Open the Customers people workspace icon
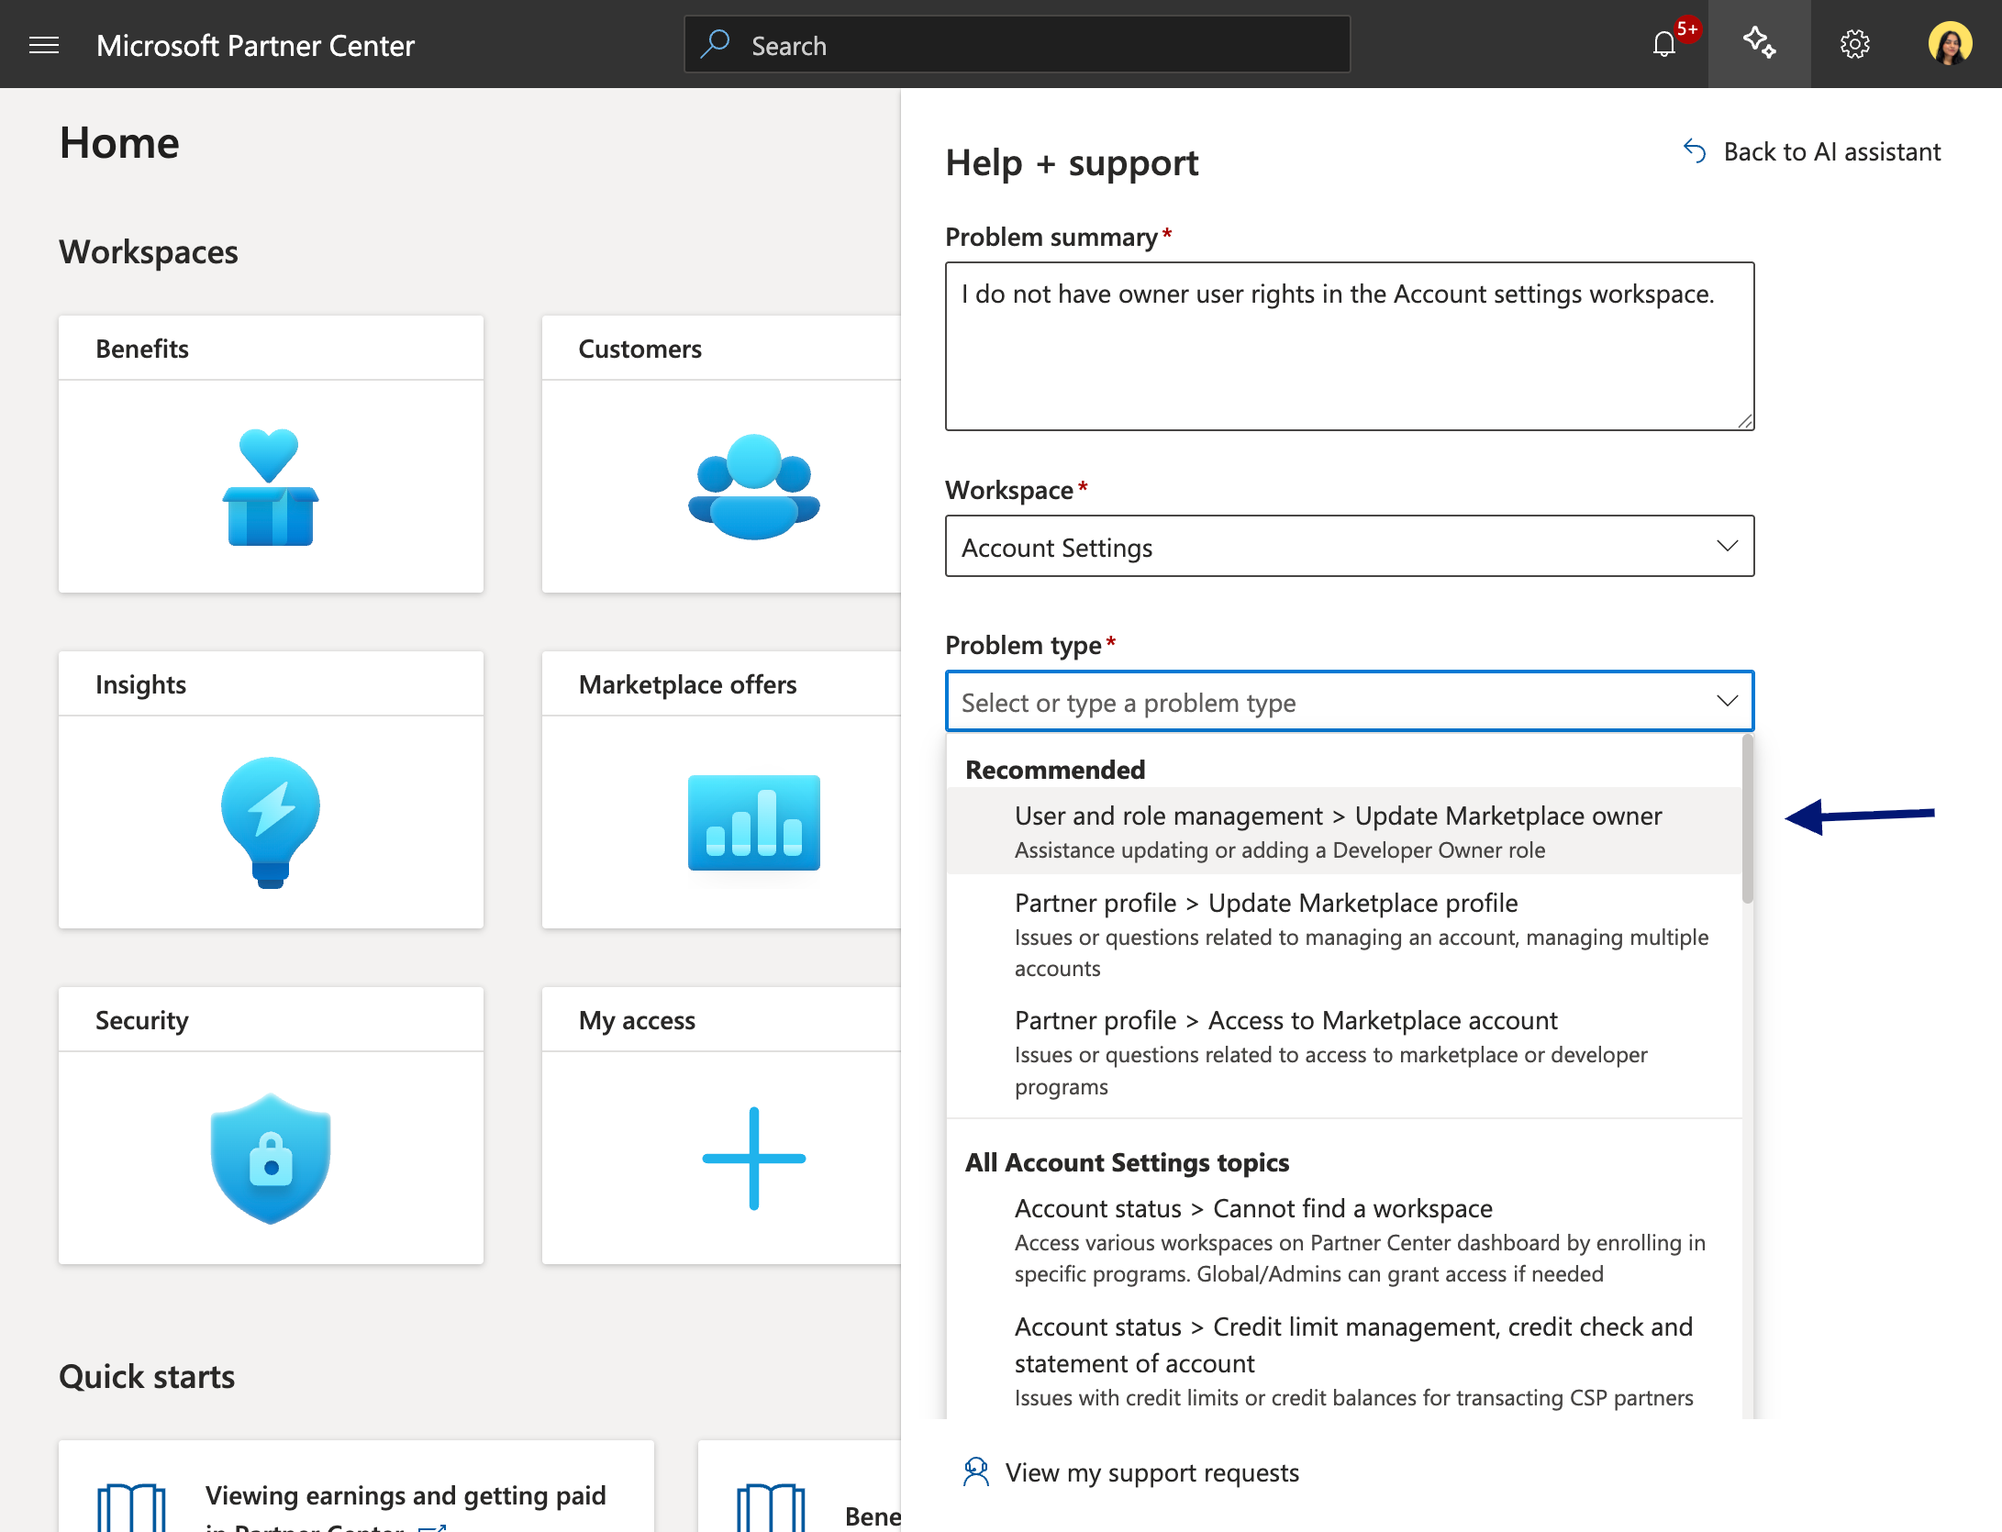 click(x=754, y=486)
